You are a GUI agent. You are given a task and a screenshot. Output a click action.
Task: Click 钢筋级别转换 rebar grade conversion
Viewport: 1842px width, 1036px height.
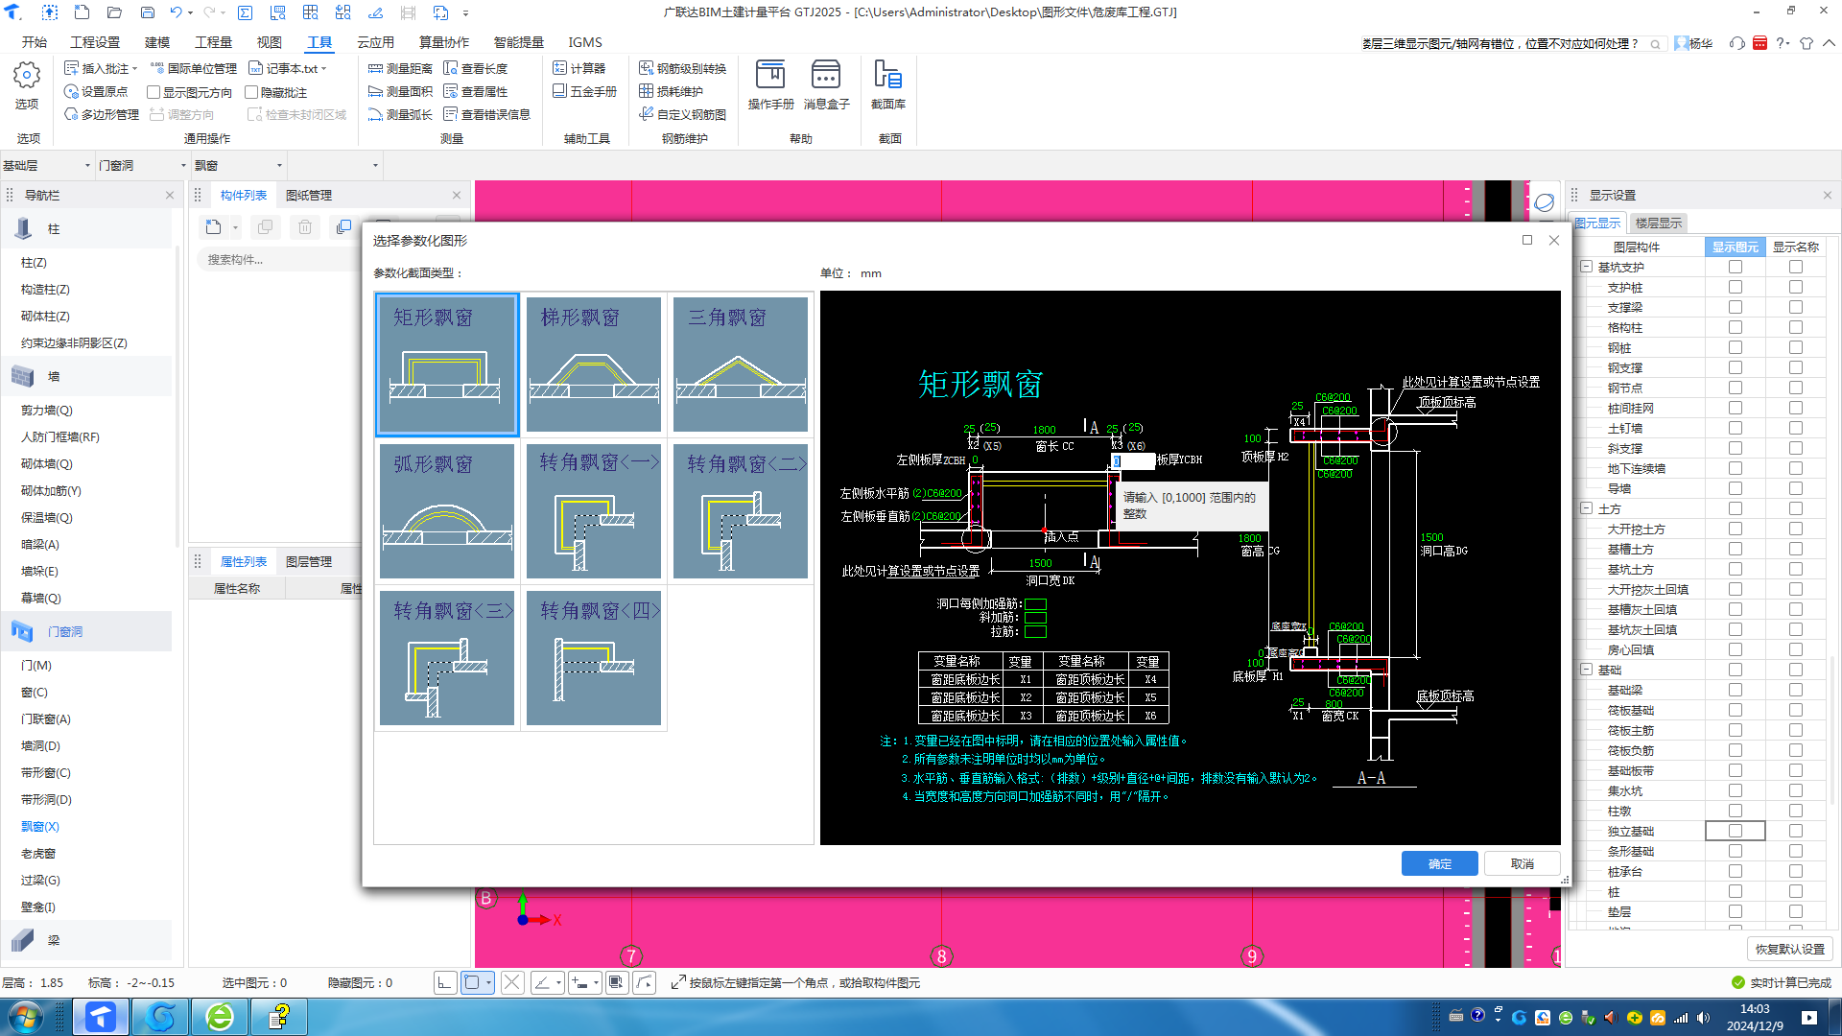[683, 68]
